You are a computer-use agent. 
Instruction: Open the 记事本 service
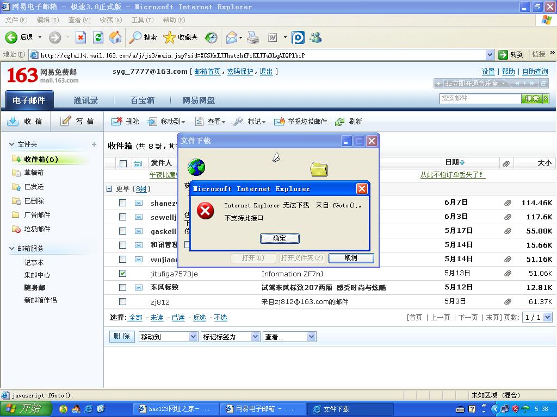pos(34,263)
